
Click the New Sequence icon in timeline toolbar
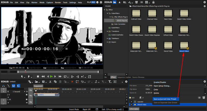[29, 82]
